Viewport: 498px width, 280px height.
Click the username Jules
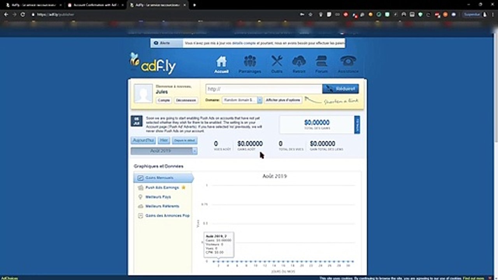161,92
